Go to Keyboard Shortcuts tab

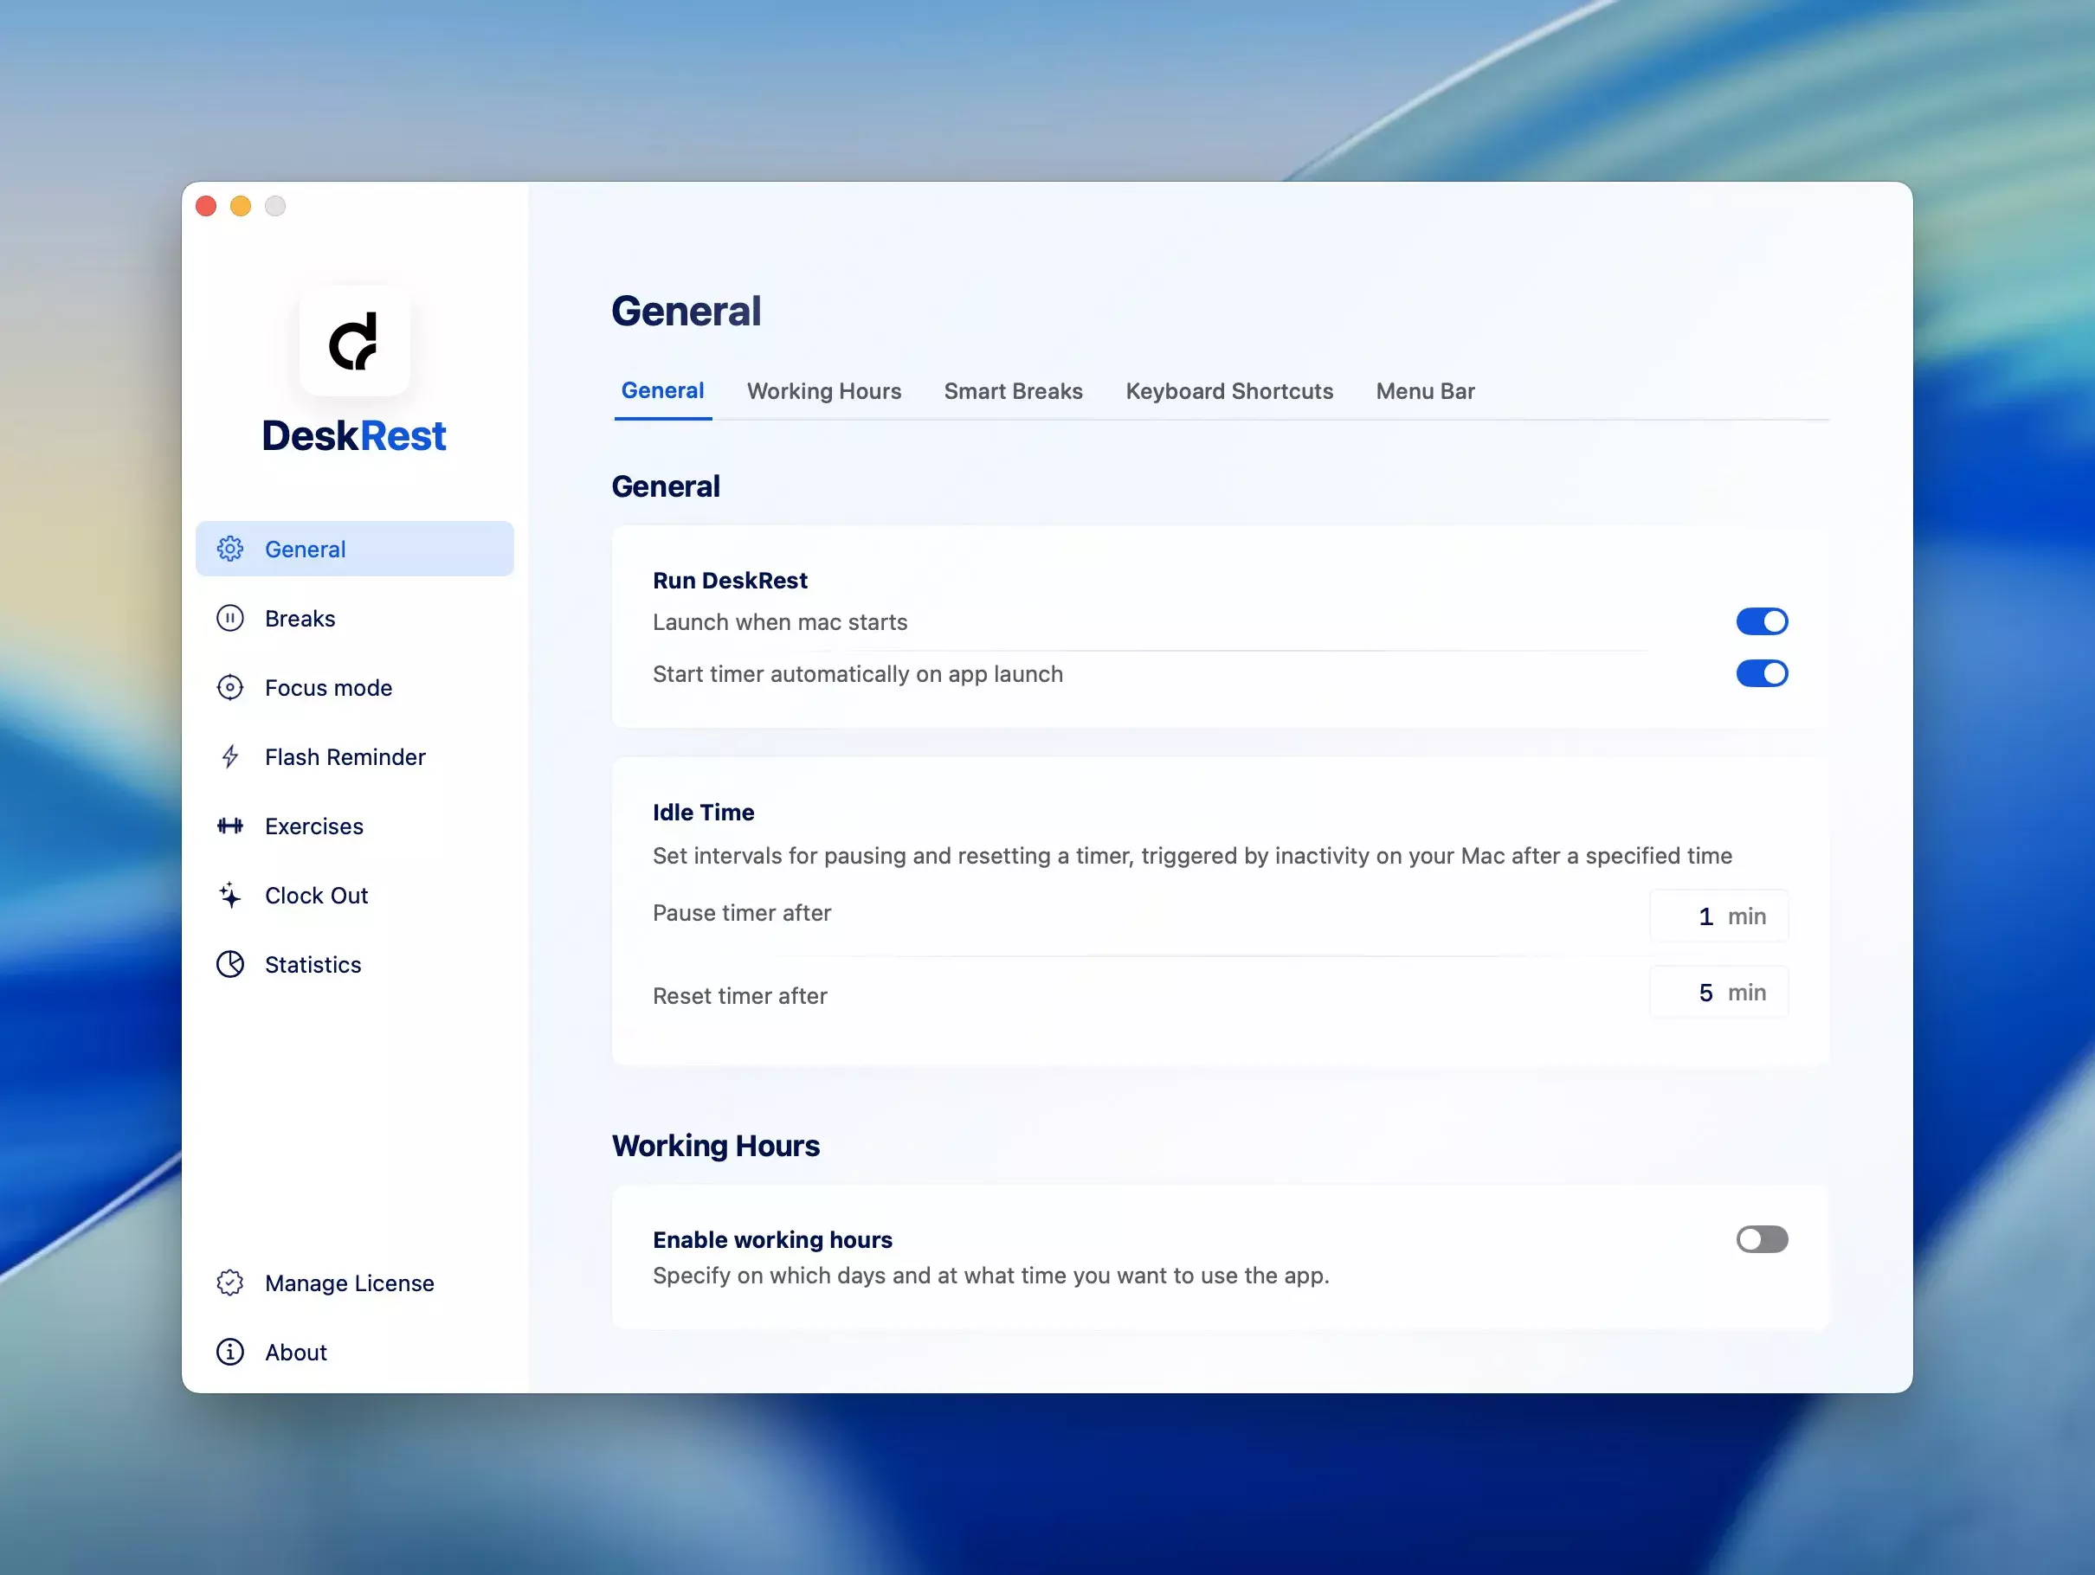pyautogui.click(x=1228, y=392)
